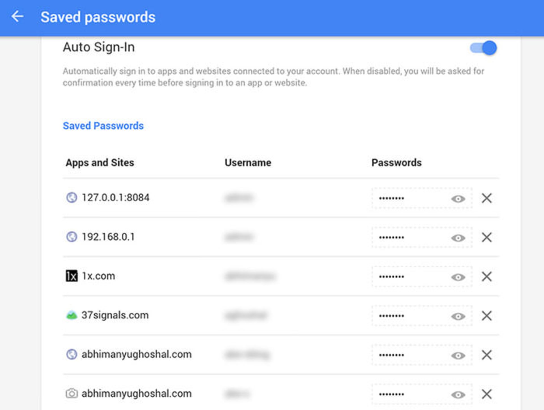Open the 1x.com site entry
This screenshot has width=544, height=410.
[98, 276]
